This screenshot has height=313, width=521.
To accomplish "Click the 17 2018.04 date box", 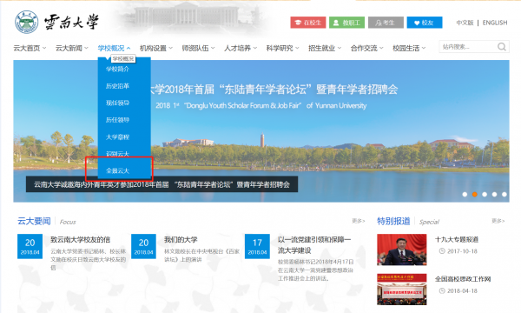I will 257,246.
